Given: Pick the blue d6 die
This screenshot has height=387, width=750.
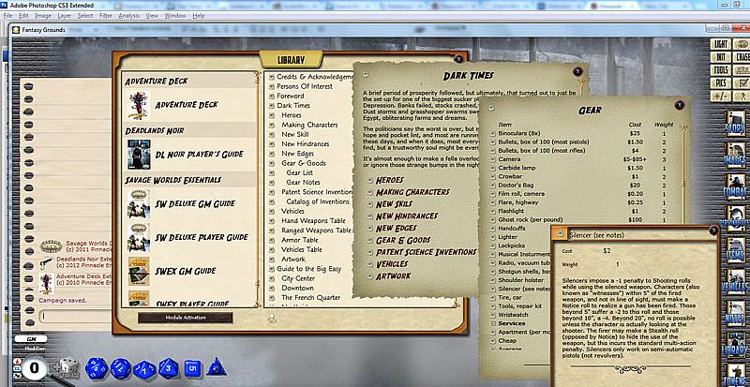Looking at the screenshot, I should click(192, 369).
